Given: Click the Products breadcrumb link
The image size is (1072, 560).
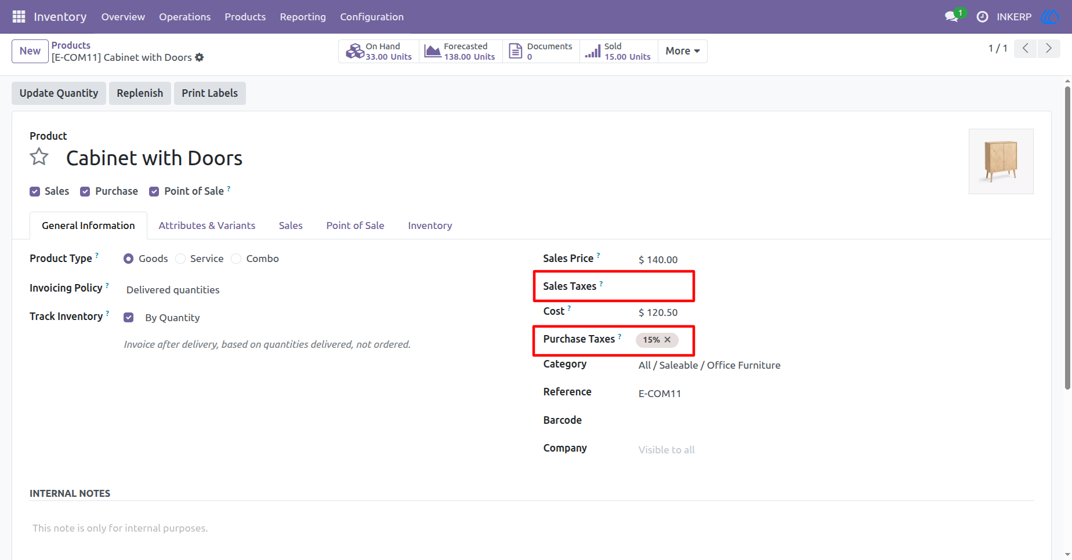Looking at the screenshot, I should pos(71,45).
